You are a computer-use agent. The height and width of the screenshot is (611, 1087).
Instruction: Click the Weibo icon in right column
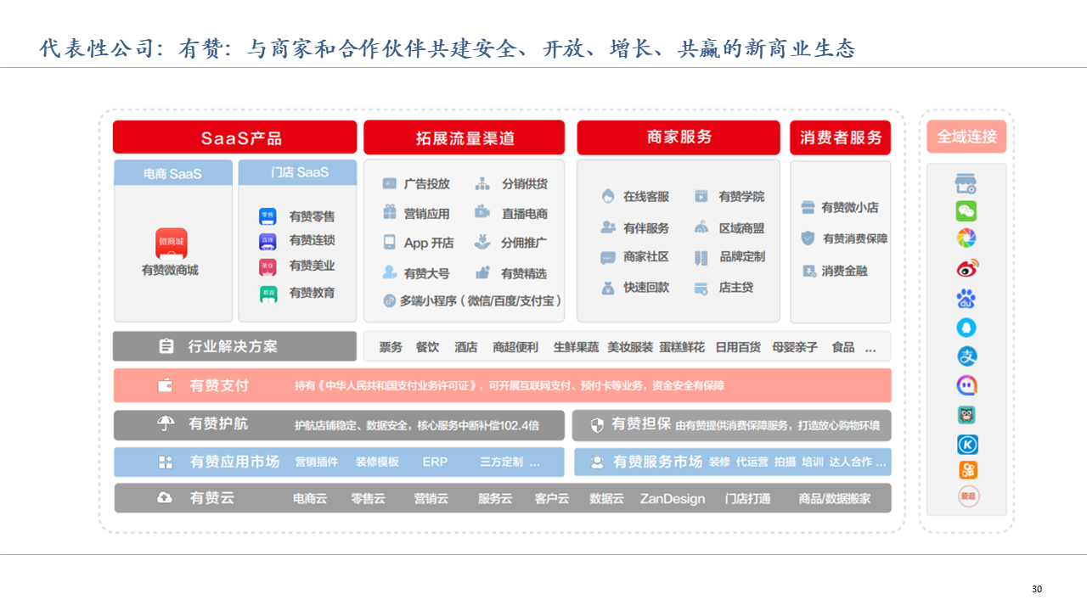(966, 269)
